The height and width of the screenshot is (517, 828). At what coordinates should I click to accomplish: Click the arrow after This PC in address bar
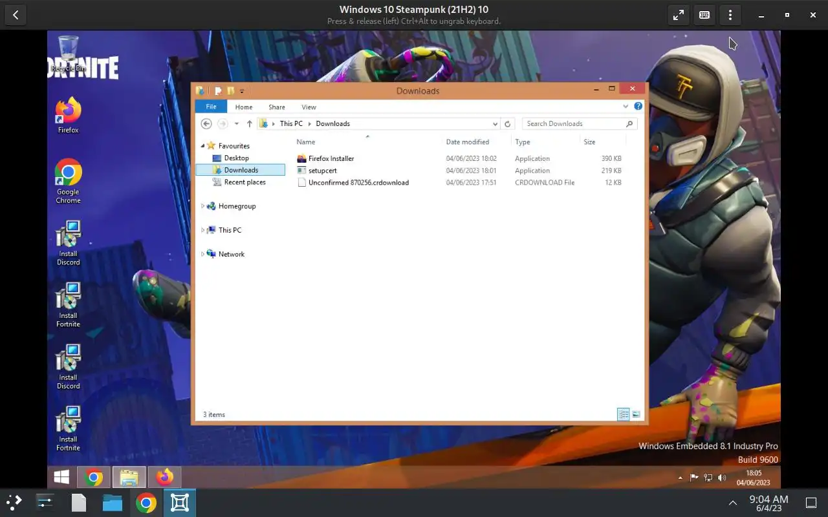pos(309,123)
